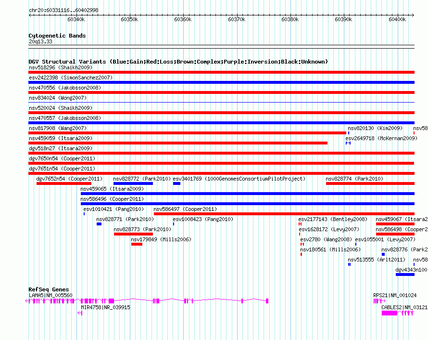
Task: Click the 60340k ruler tick label
Action: 76,19
